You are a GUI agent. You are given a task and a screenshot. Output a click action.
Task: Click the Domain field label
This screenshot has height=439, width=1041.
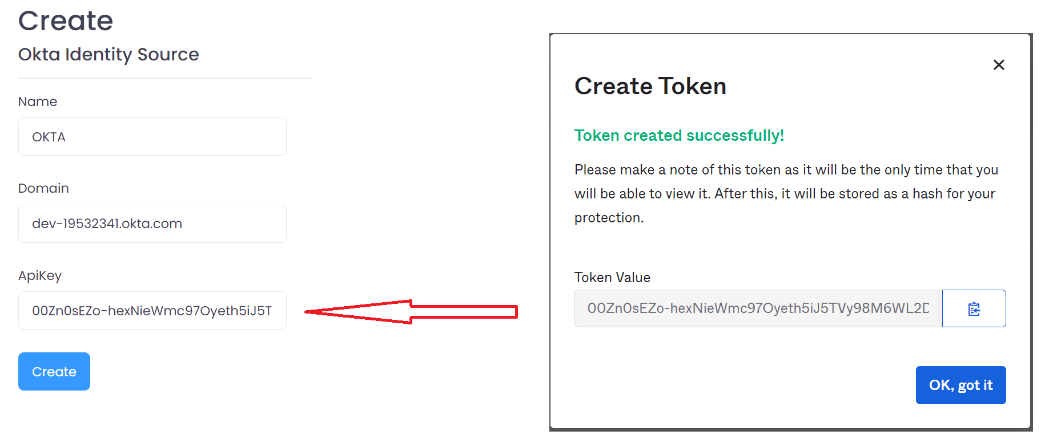tap(43, 188)
